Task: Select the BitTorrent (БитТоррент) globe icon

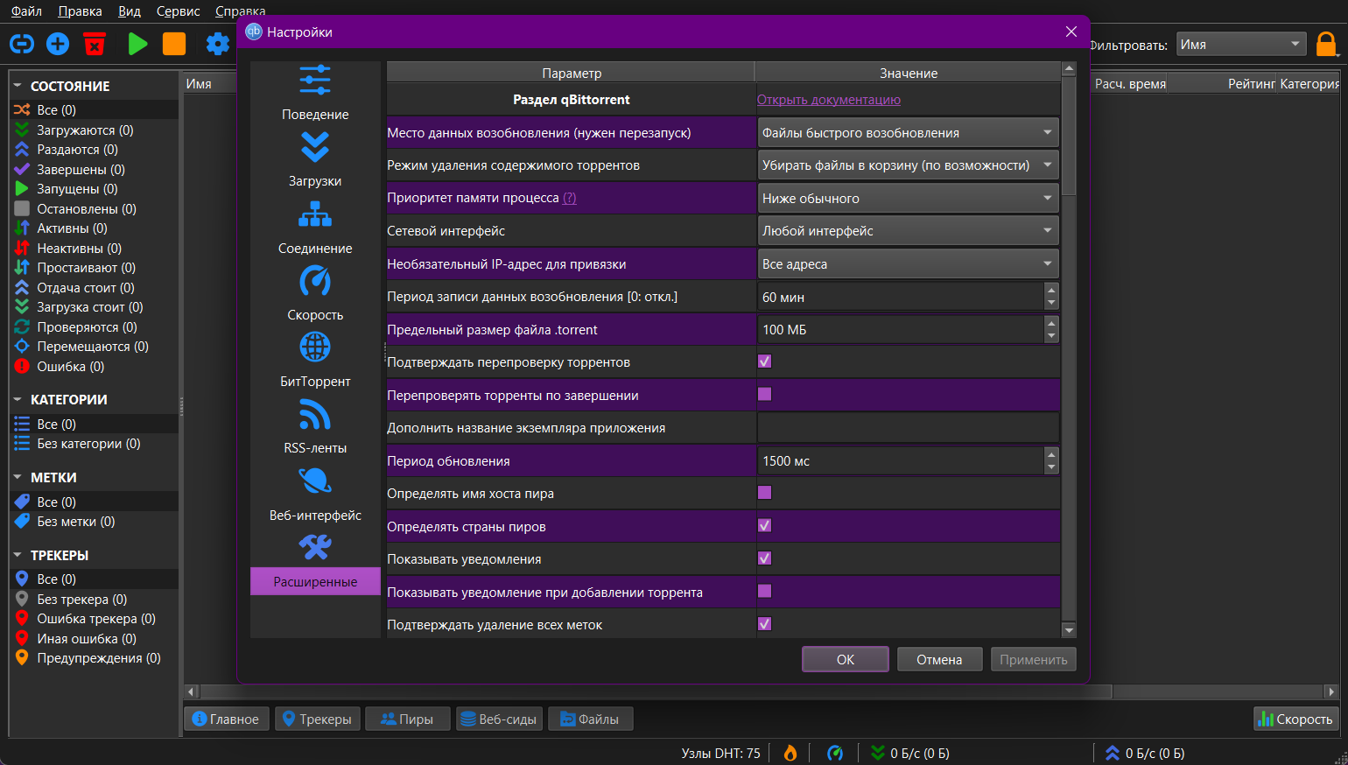Action: click(315, 347)
